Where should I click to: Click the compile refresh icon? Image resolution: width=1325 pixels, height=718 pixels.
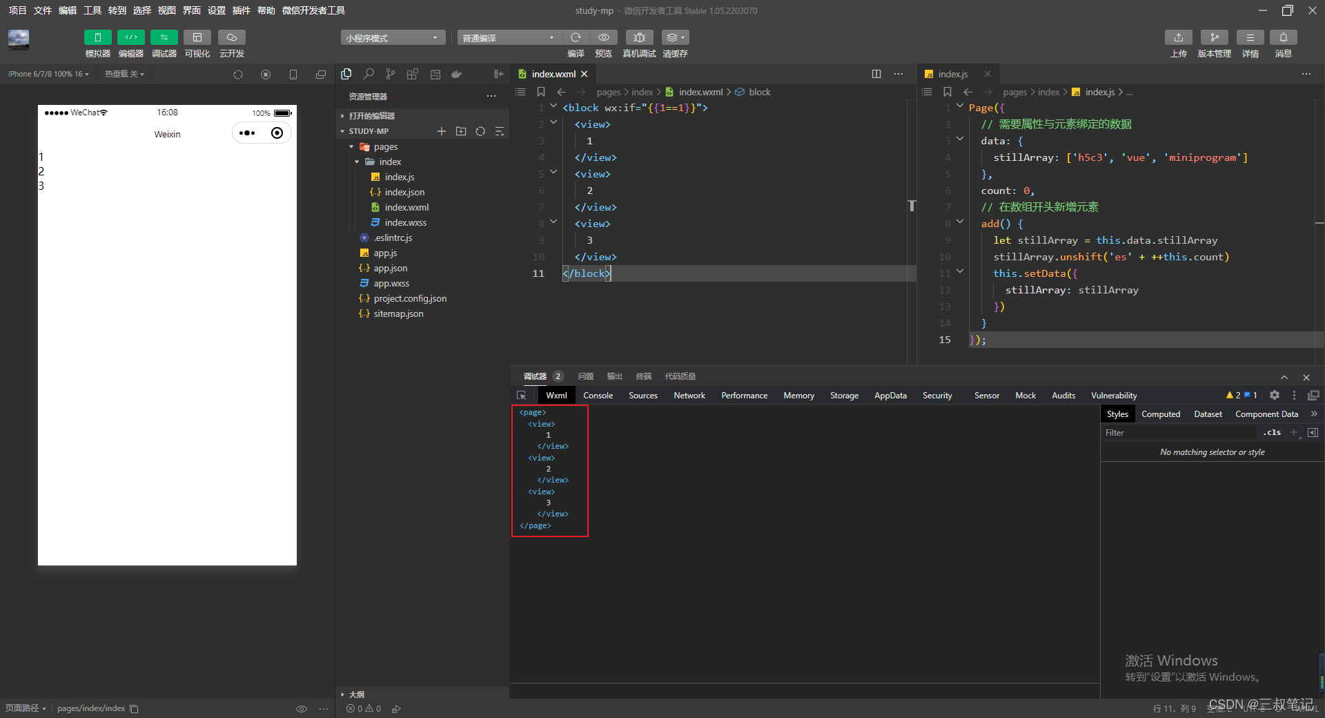[x=576, y=37]
